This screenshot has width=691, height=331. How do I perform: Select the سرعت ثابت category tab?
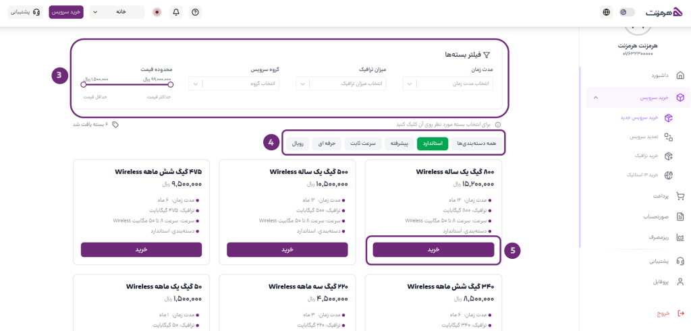pos(363,144)
